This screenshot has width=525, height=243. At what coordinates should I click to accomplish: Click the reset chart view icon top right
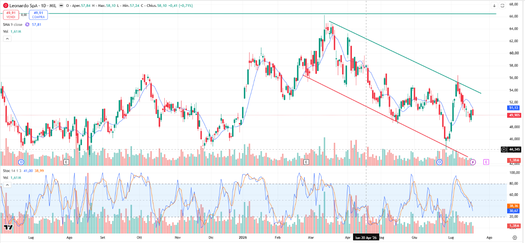pos(503,5)
